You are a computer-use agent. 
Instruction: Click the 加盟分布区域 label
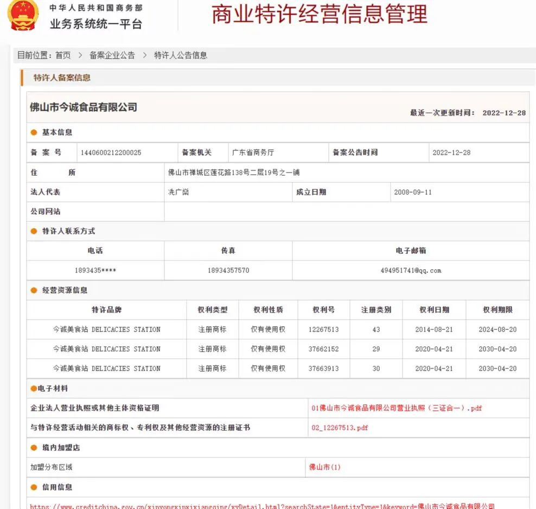coord(52,467)
